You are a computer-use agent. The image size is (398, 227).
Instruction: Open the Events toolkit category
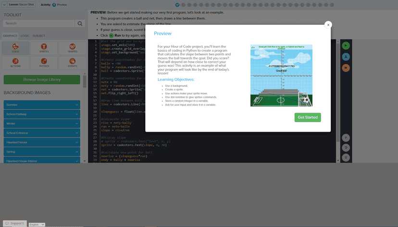(x=72, y=62)
